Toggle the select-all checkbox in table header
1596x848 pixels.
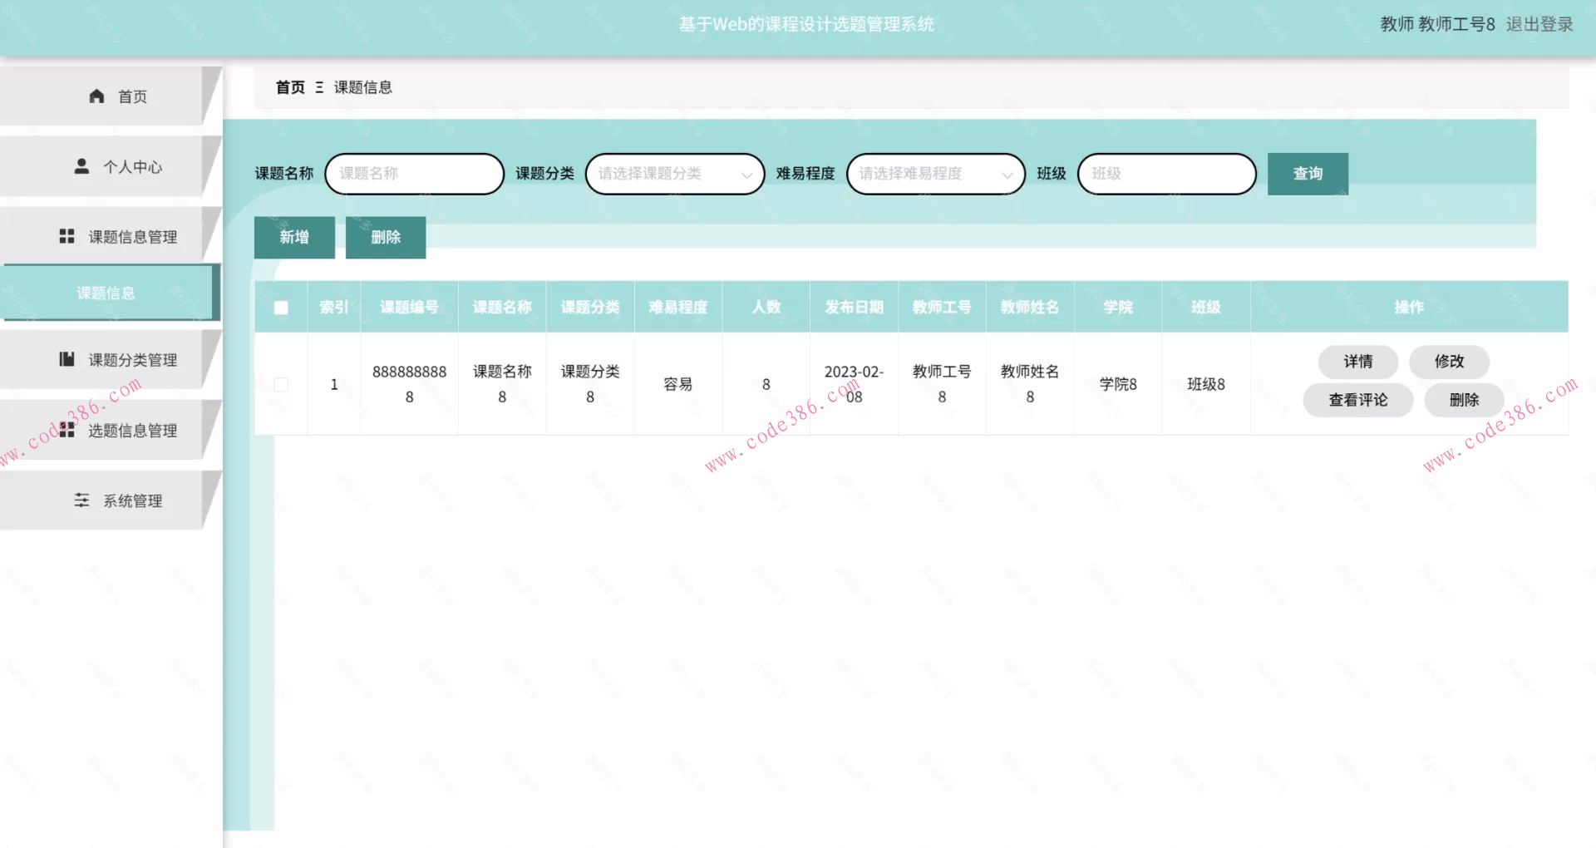point(280,307)
